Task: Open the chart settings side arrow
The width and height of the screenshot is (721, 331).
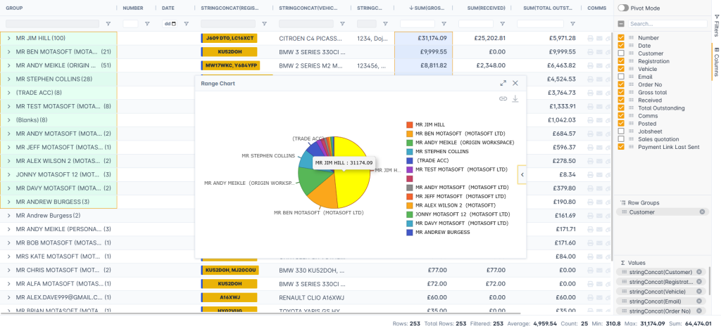Action: coord(522,174)
